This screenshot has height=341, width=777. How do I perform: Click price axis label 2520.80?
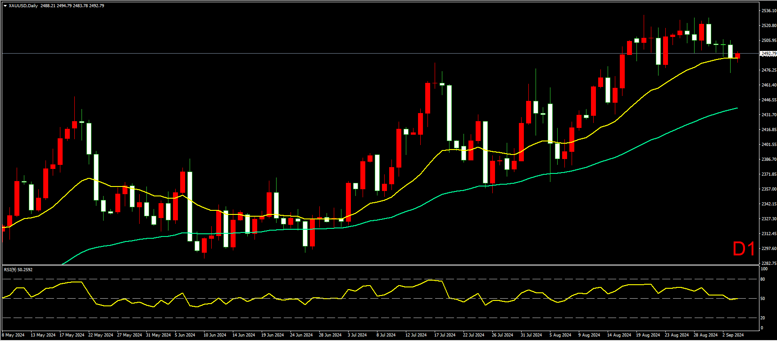769,26
